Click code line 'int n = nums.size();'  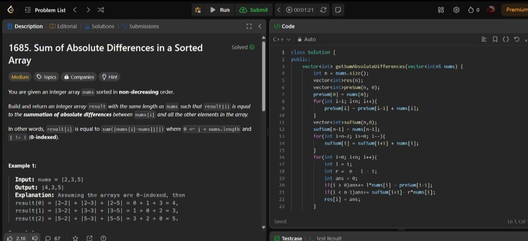pyautogui.click(x=341, y=73)
